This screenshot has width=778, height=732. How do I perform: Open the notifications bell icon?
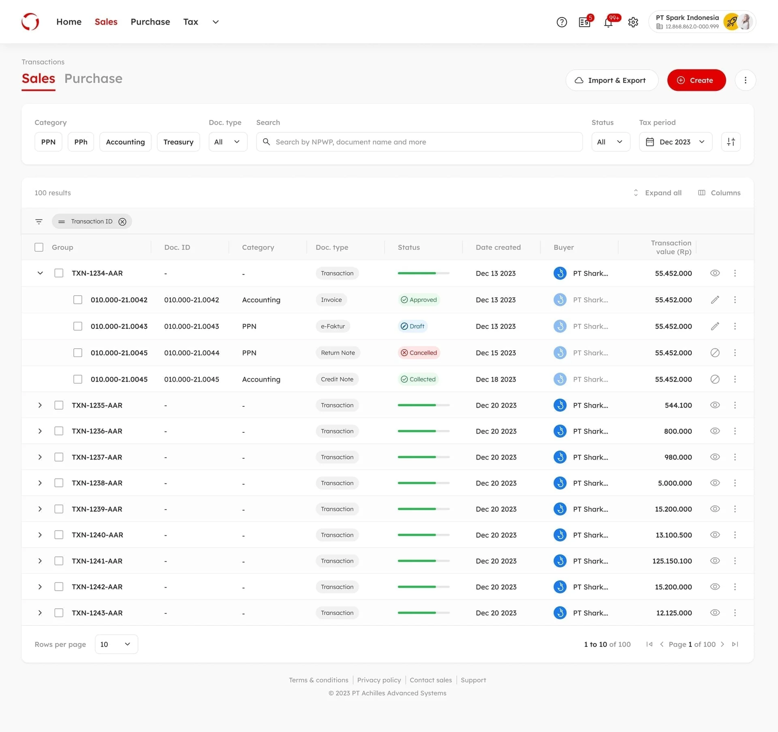pos(608,22)
